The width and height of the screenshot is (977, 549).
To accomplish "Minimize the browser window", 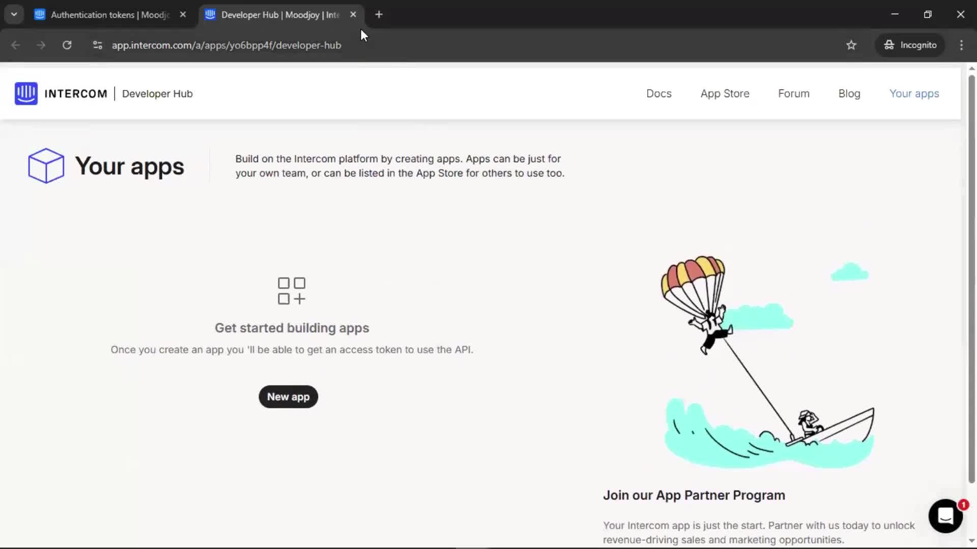I will (895, 14).
